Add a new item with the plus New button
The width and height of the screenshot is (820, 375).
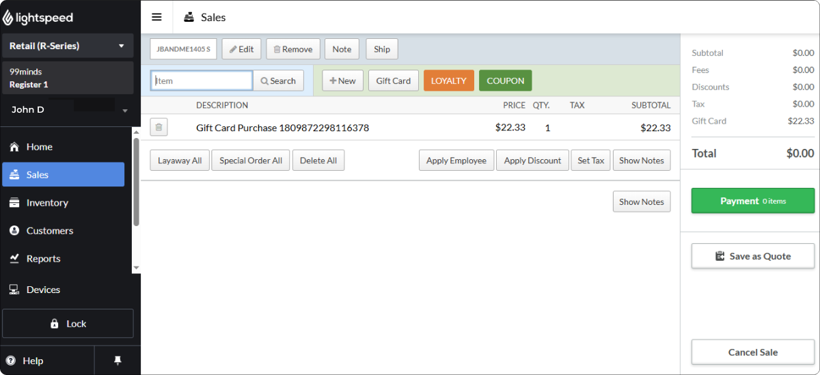[x=342, y=81]
